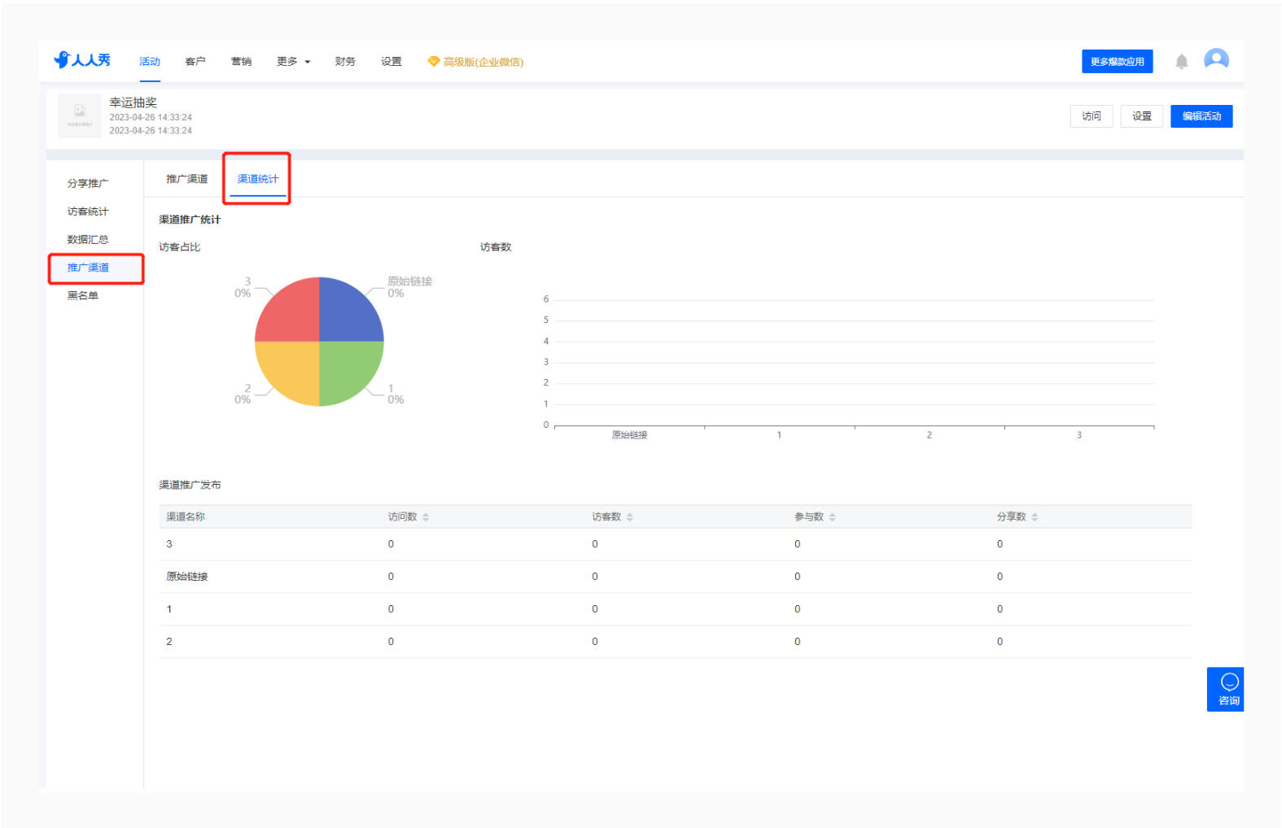
Task: Select the 渠道统计 tab
Action: 257,179
